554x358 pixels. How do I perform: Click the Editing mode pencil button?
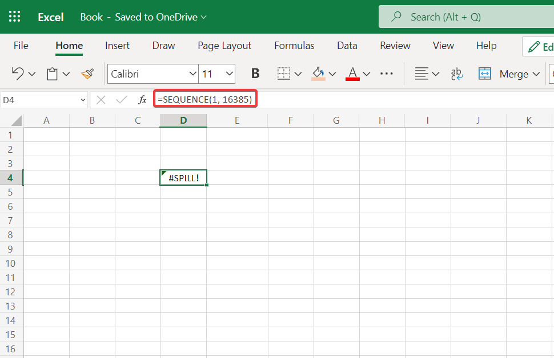click(x=539, y=47)
